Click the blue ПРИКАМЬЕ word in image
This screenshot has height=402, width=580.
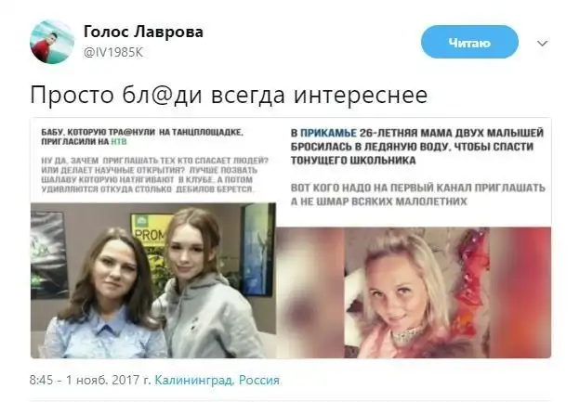click(x=328, y=133)
